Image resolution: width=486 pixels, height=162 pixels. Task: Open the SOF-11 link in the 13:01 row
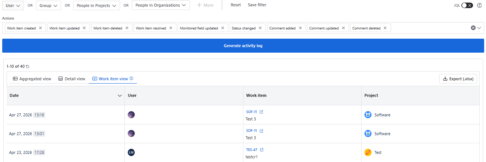[x=251, y=130]
